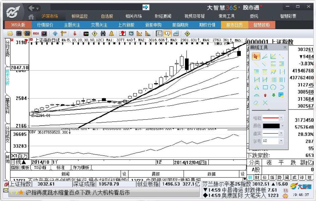Click the 晨报 column header
This screenshot has height=201, width=316.
(156, 174)
